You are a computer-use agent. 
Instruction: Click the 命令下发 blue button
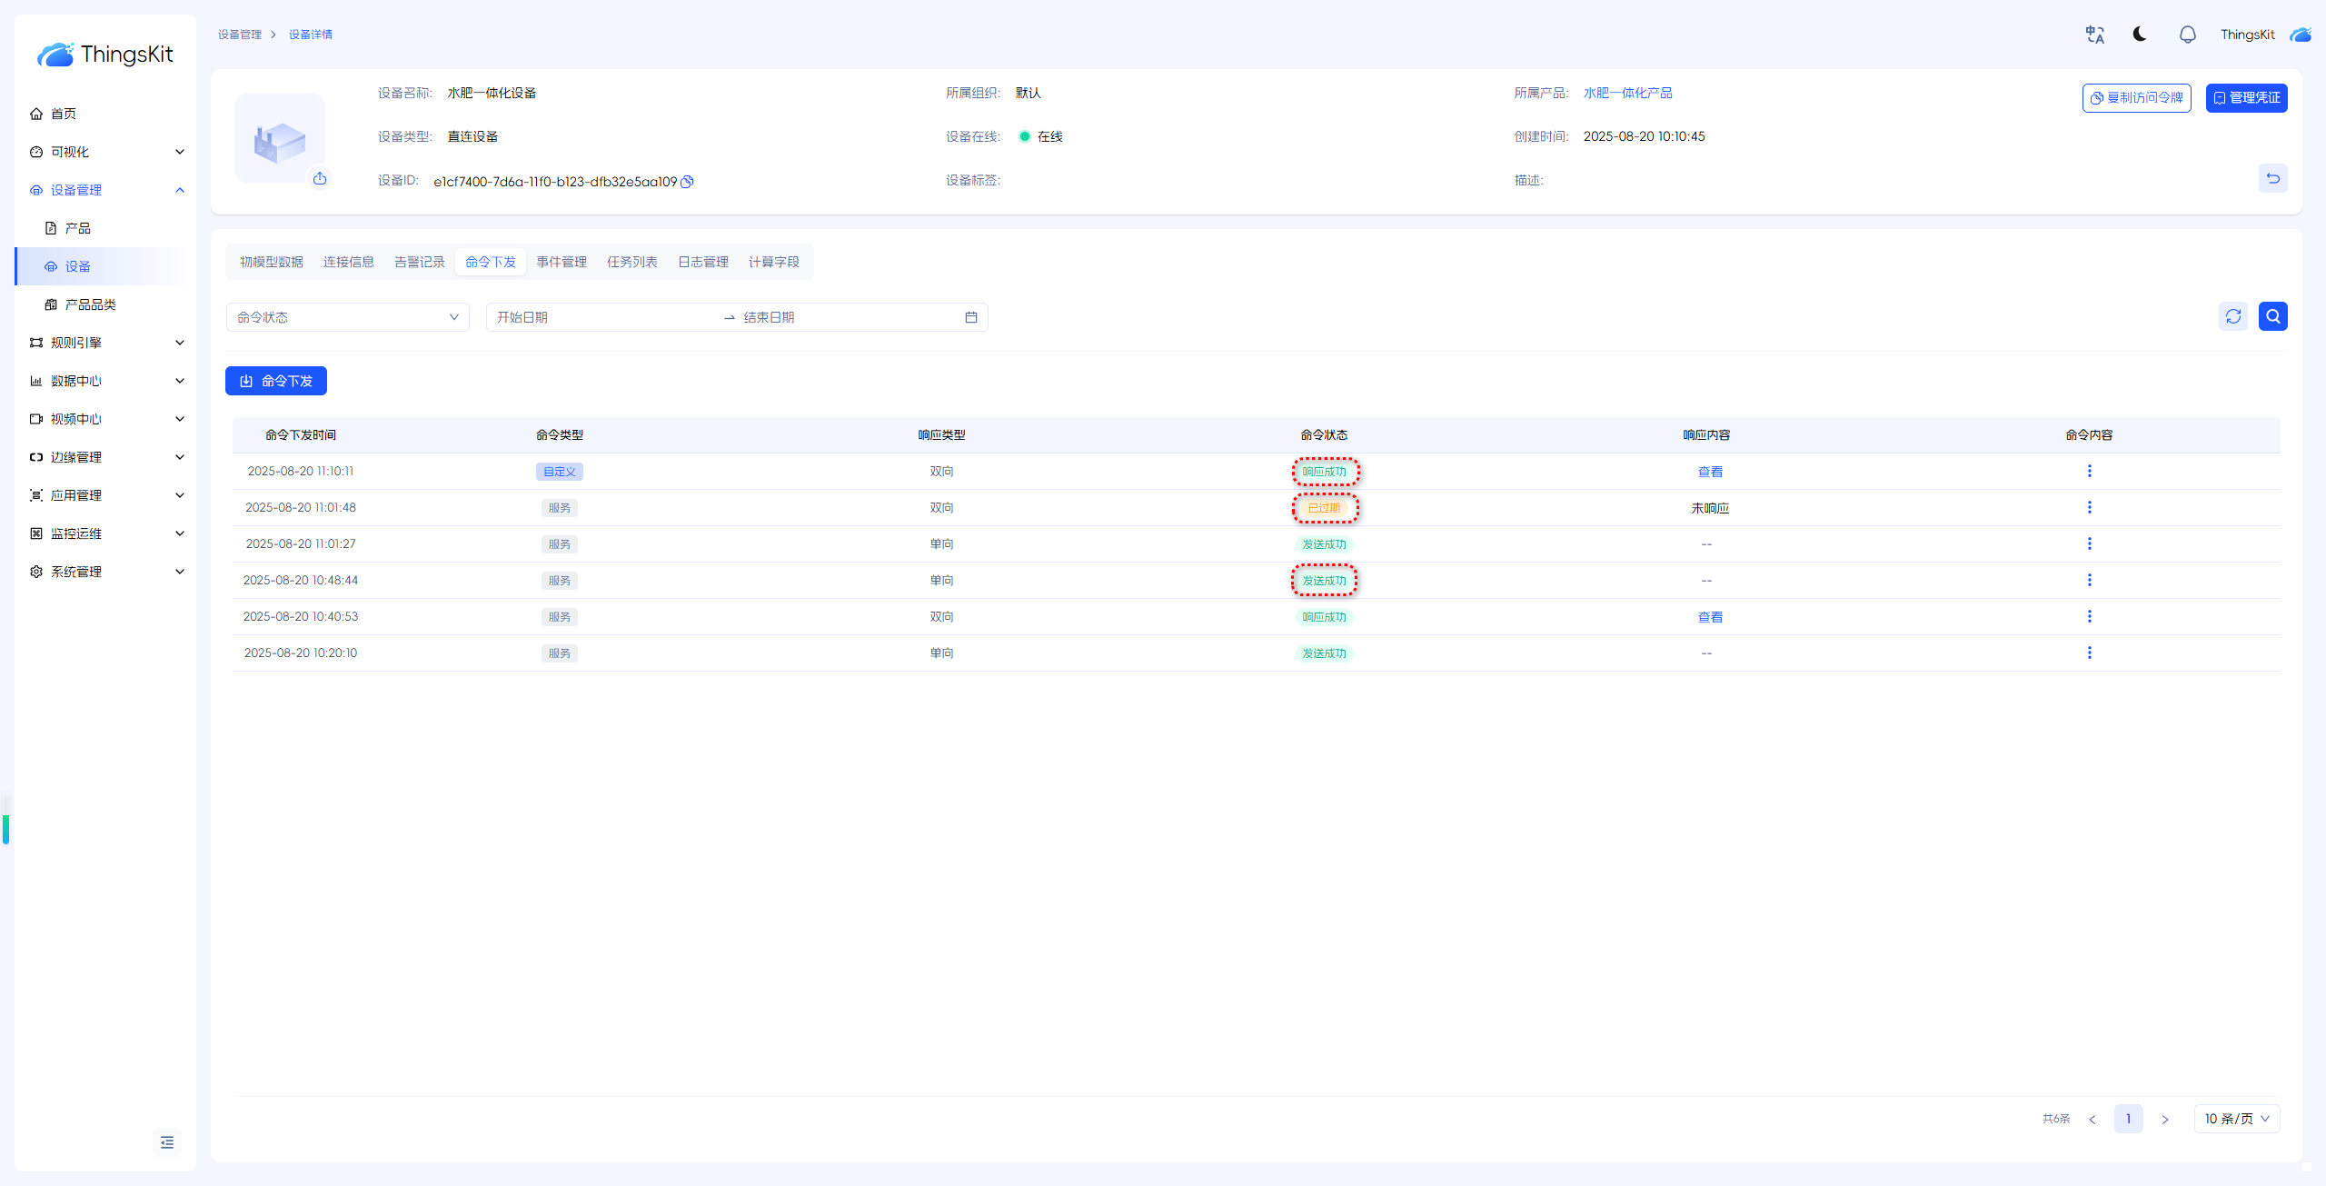[276, 381]
